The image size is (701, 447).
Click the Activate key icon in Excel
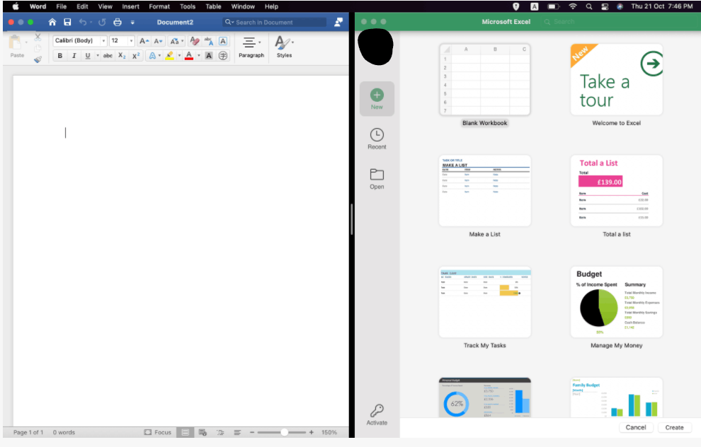click(x=377, y=414)
